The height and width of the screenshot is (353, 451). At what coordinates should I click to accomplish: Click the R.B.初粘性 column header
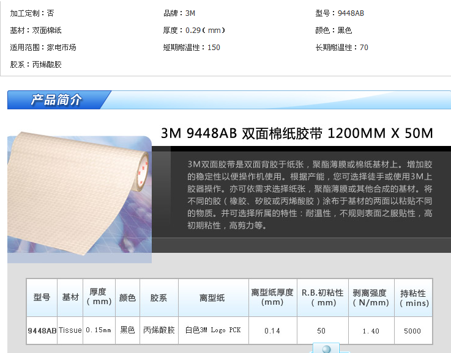[x=322, y=297]
